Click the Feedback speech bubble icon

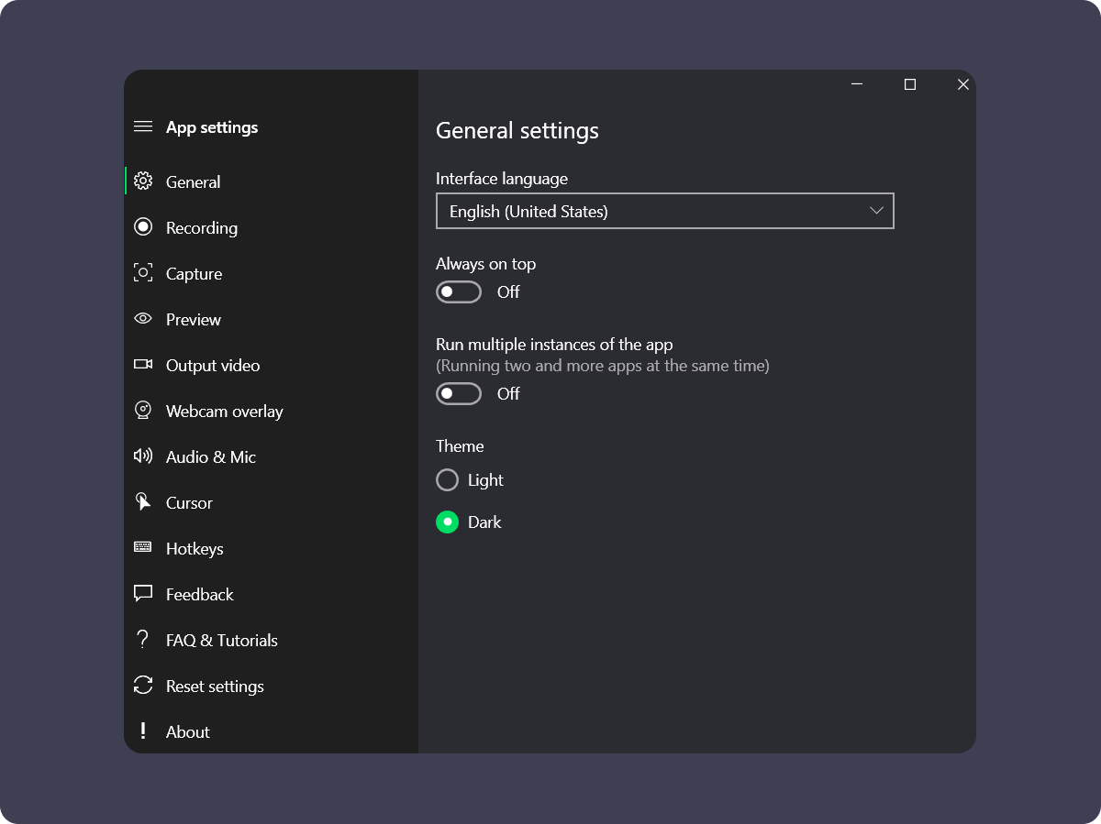pos(143,594)
